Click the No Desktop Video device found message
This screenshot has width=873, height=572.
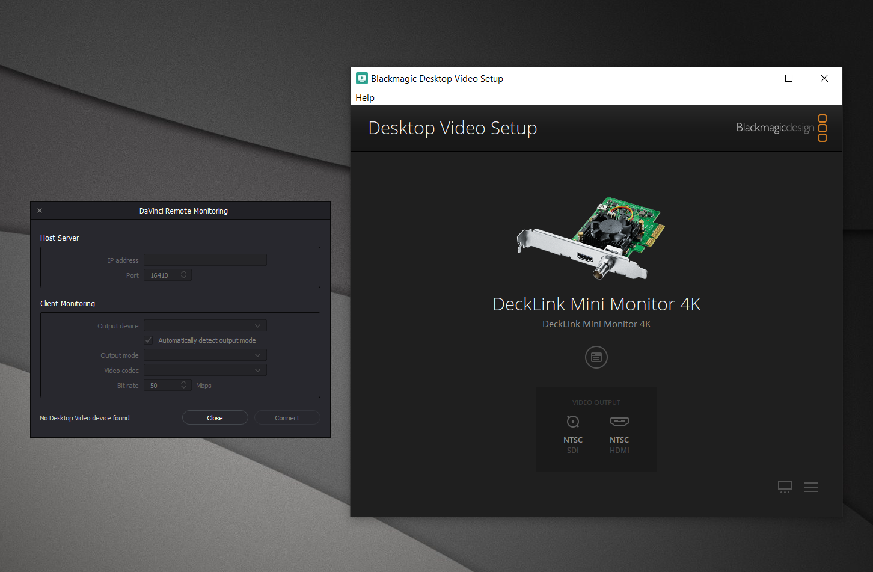(85, 418)
